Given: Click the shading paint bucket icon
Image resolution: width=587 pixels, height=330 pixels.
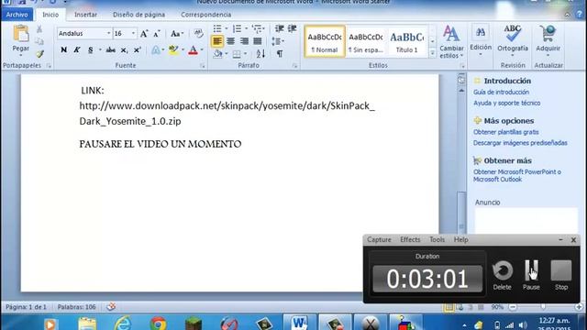Looking at the screenshot, I should pyautogui.click(x=218, y=54).
